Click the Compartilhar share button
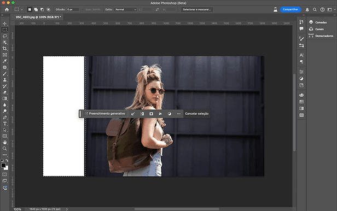Screen dimensions: 337x211 (290, 9)
